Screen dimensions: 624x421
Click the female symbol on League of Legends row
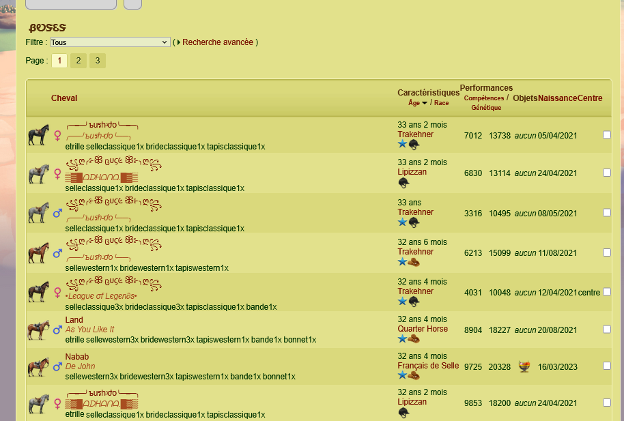click(x=57, y=292)
